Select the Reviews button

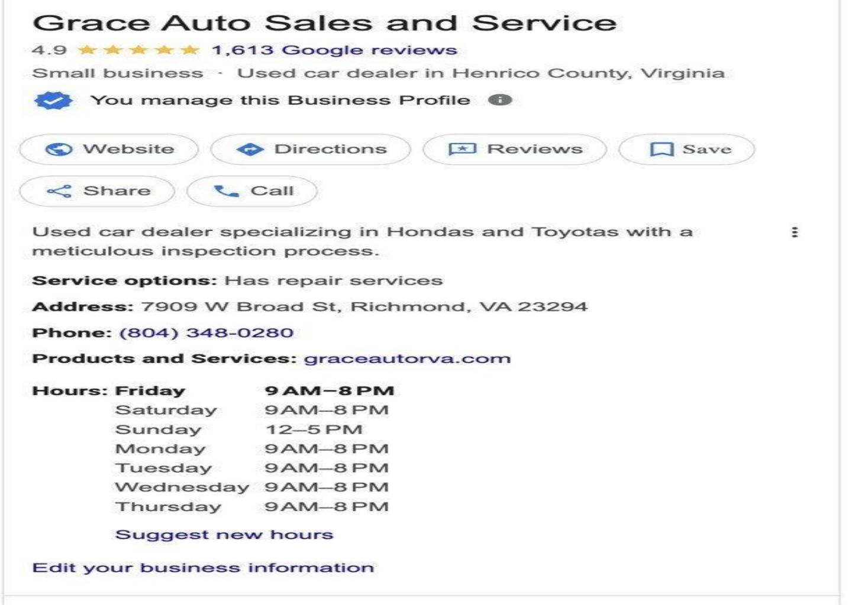point(515,149)
